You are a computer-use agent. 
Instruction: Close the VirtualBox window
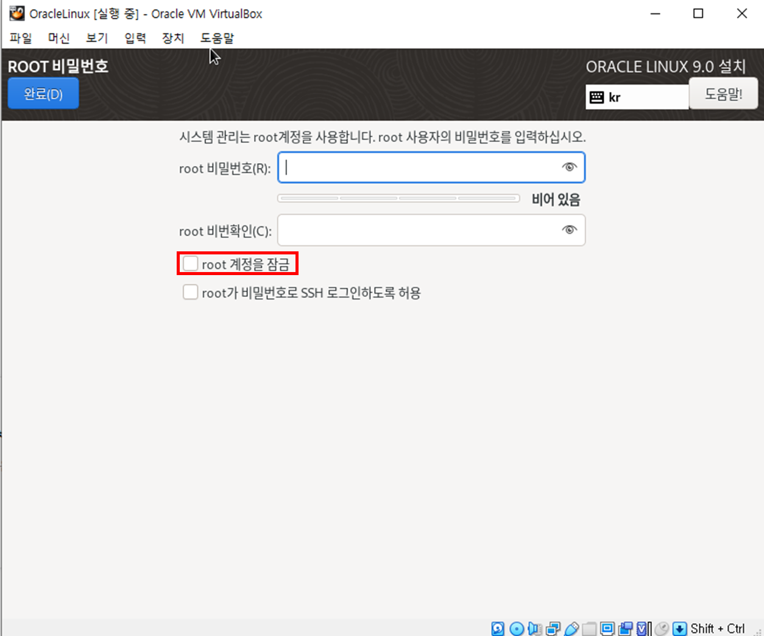[x=741, y=13]
